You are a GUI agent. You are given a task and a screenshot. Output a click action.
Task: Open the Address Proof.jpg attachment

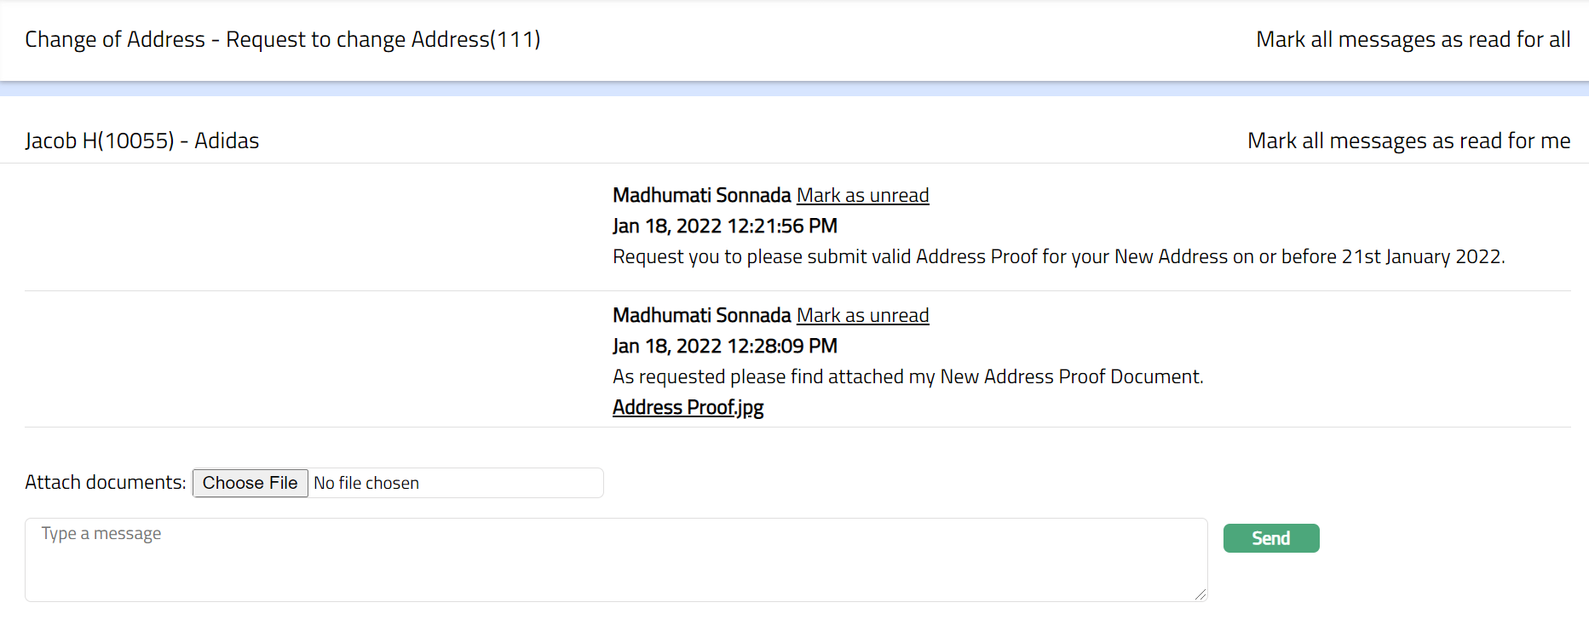[x=688, y=408]
